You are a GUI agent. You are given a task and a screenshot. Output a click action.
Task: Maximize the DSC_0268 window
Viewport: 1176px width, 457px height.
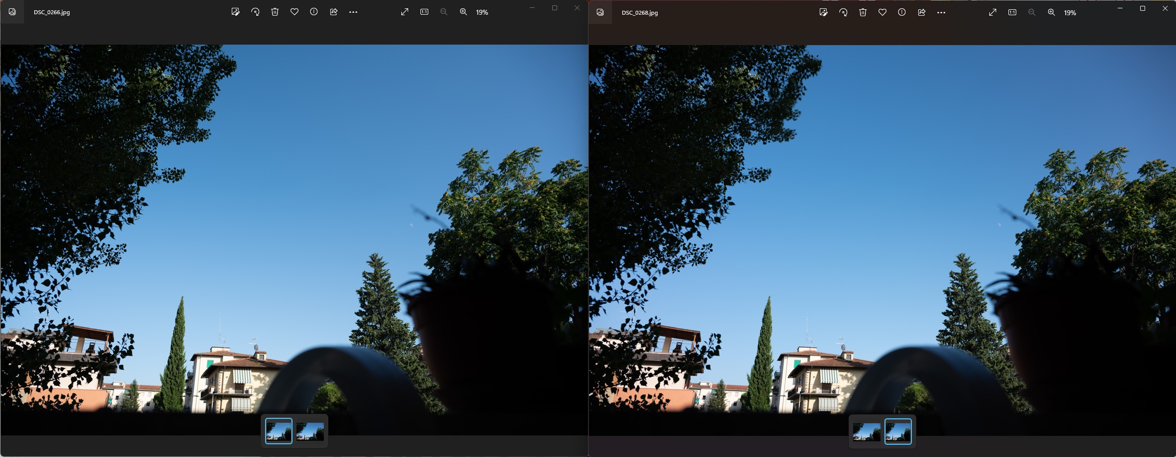point(1143,8)
